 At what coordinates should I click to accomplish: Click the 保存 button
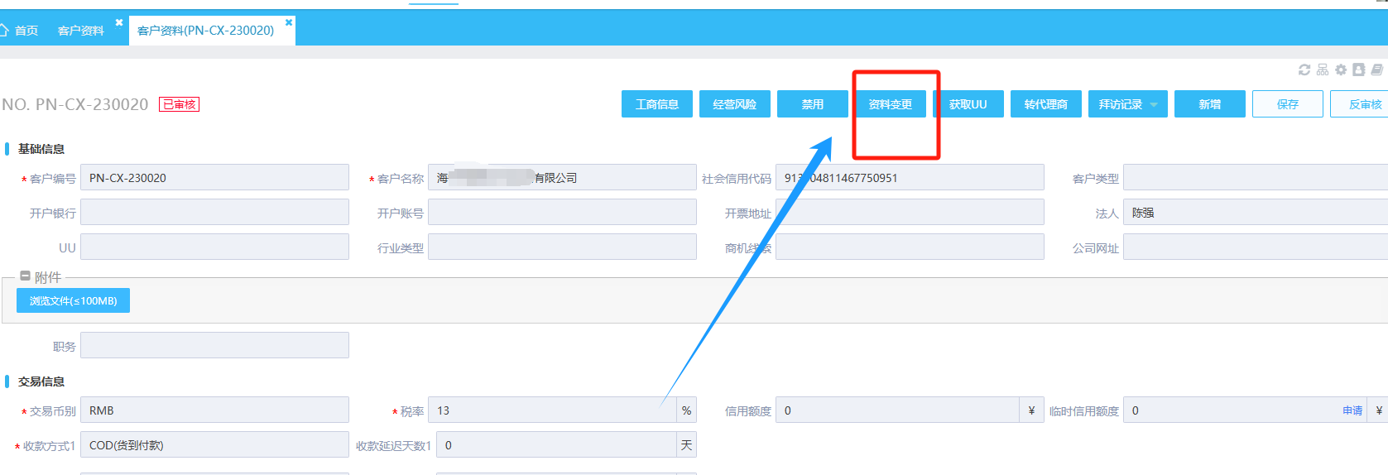1288,104
